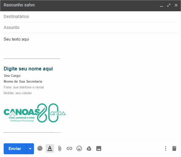Insert a photo with the image icon
Image resolution: width=181 pixels, height=157 pixels.
click(99, 148)
